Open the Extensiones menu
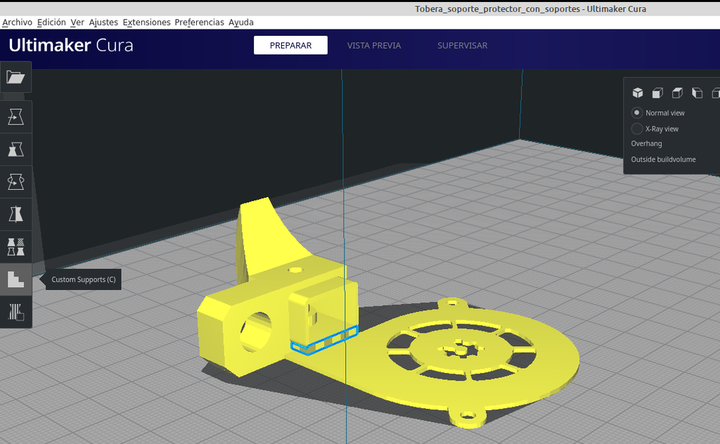The height and width of the screenshot is (444, 720). (x=146, y=22)
